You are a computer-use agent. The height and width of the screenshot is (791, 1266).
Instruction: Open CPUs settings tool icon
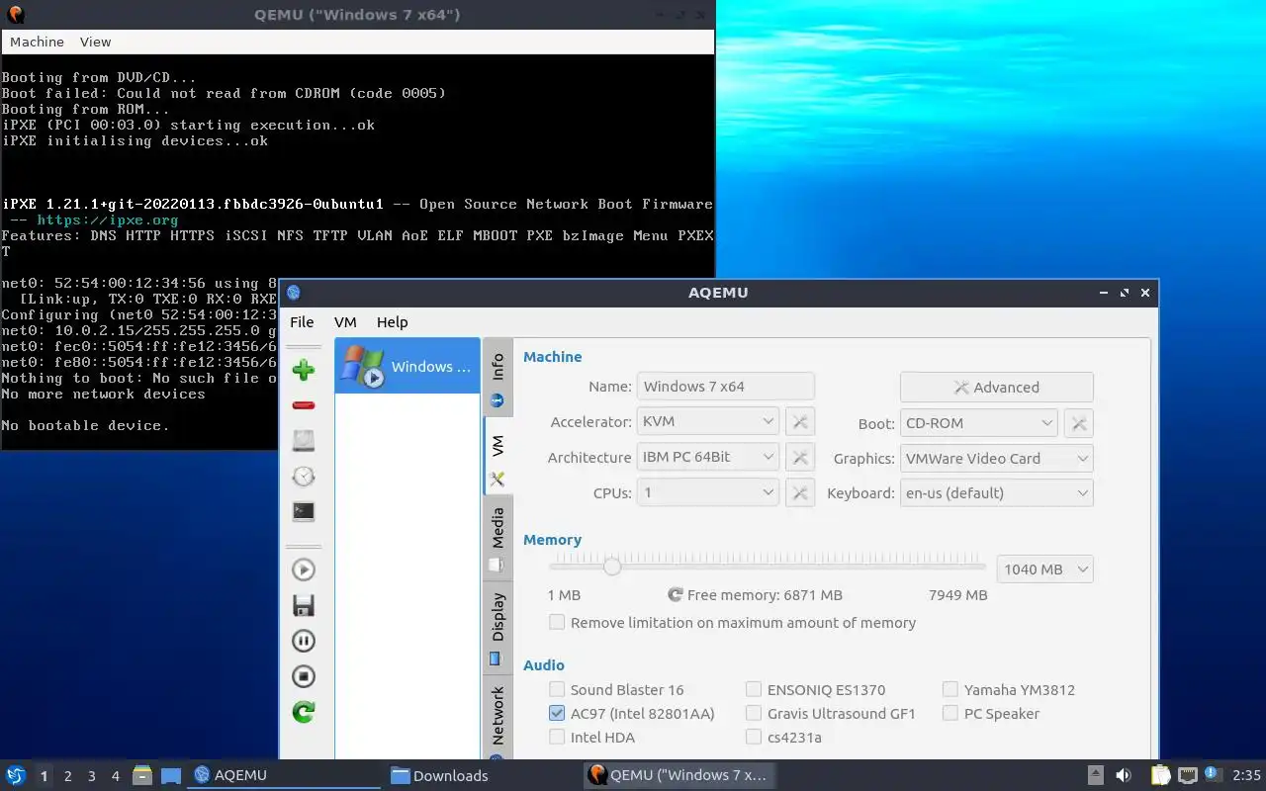pyautogui.click(x=800, y=492)
